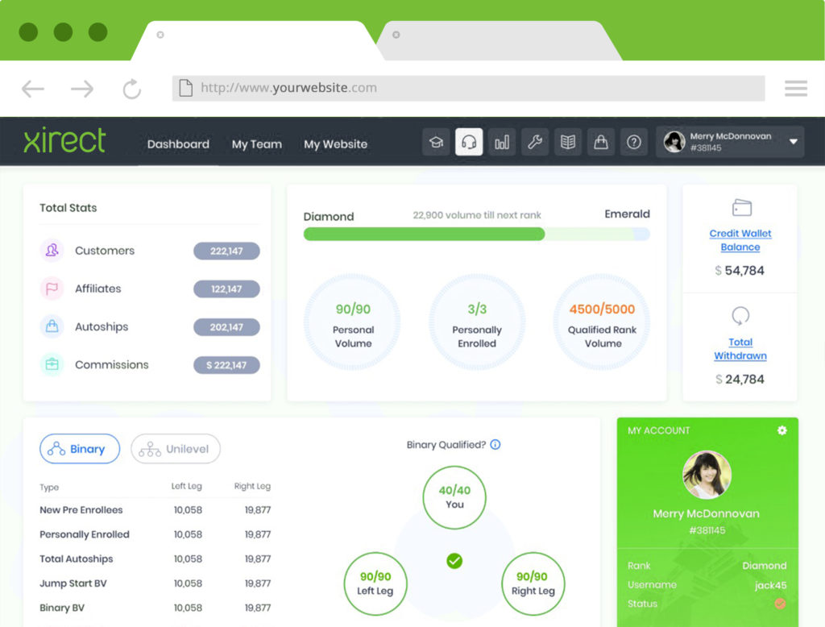
Task: Click the "Total Autoships" row label
Action: pyautogui.click(x=77, y=558)
